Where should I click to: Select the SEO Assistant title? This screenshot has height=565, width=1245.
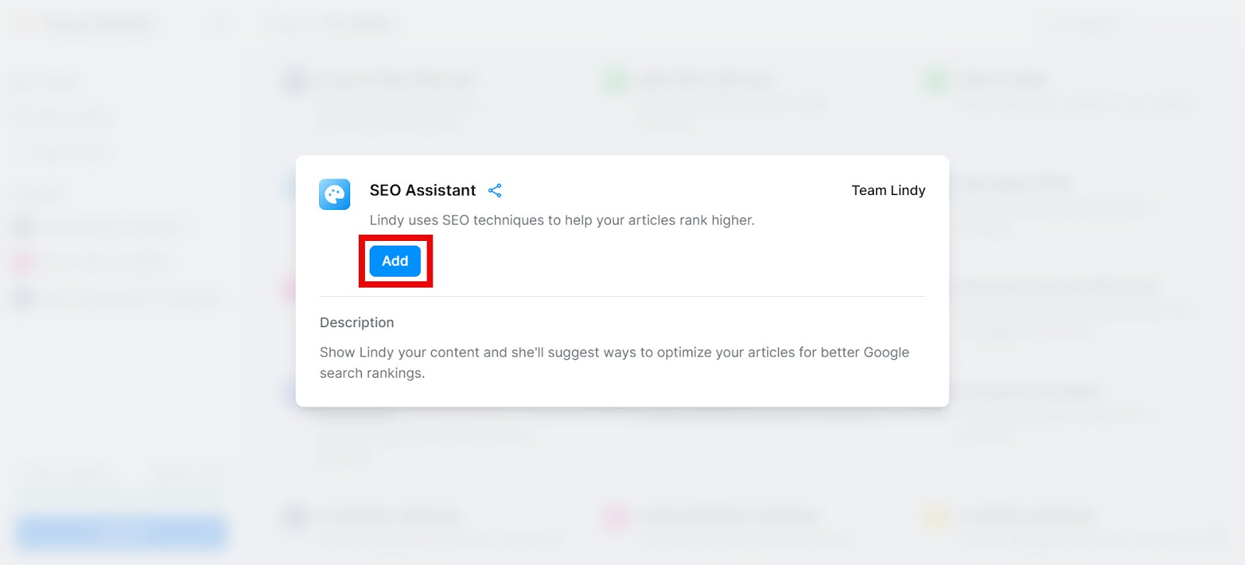point(423,190)
